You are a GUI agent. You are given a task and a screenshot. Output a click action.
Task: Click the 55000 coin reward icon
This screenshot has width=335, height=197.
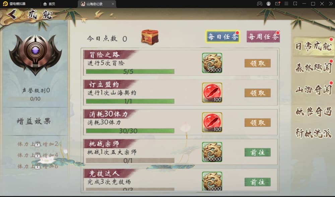tap(212, 63)
